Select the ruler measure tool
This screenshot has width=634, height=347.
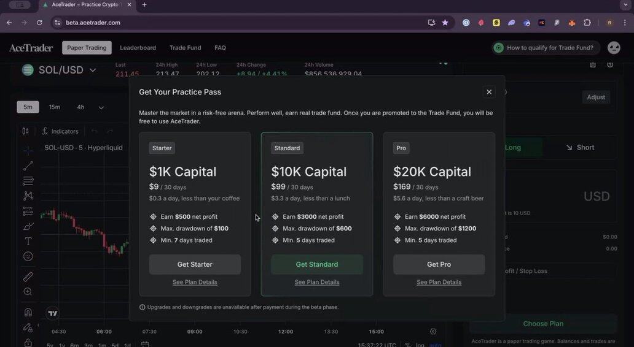click(x=28, y=276)
